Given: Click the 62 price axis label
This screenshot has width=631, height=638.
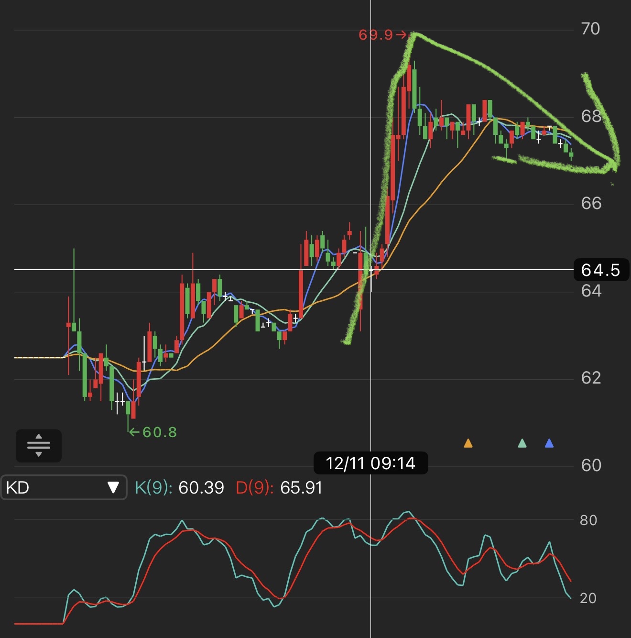Looking at the screenshot, I should coord(591,378).
